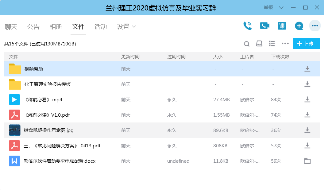
Task: Click the 键盘鼠标操作示意图.jpg thumbnail
Action: coord(15,130)
